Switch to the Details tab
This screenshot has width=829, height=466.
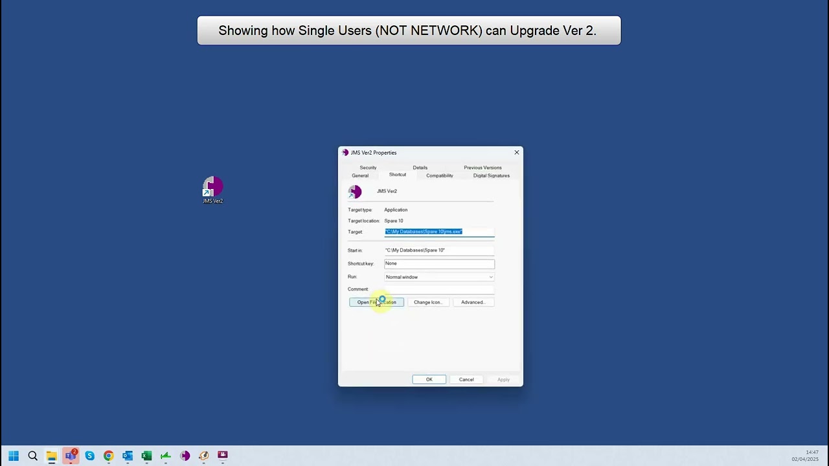420,168
